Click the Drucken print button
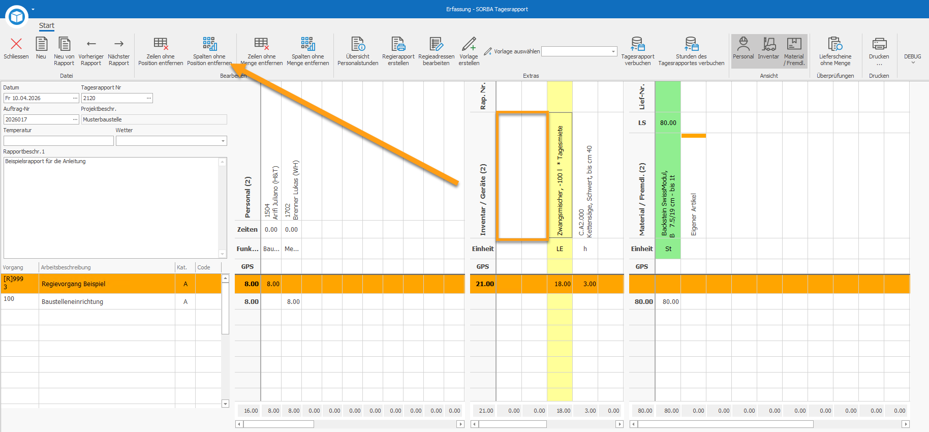The height and width of the screenshot is (432, 929). click(x=879, y=50)
